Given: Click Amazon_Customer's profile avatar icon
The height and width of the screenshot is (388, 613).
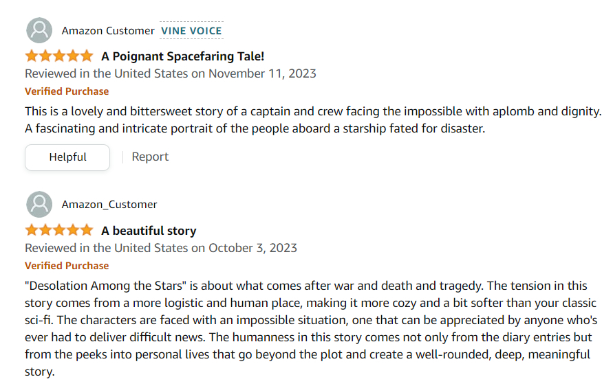Looking at the screenshot, I should (x=39, y=204).
